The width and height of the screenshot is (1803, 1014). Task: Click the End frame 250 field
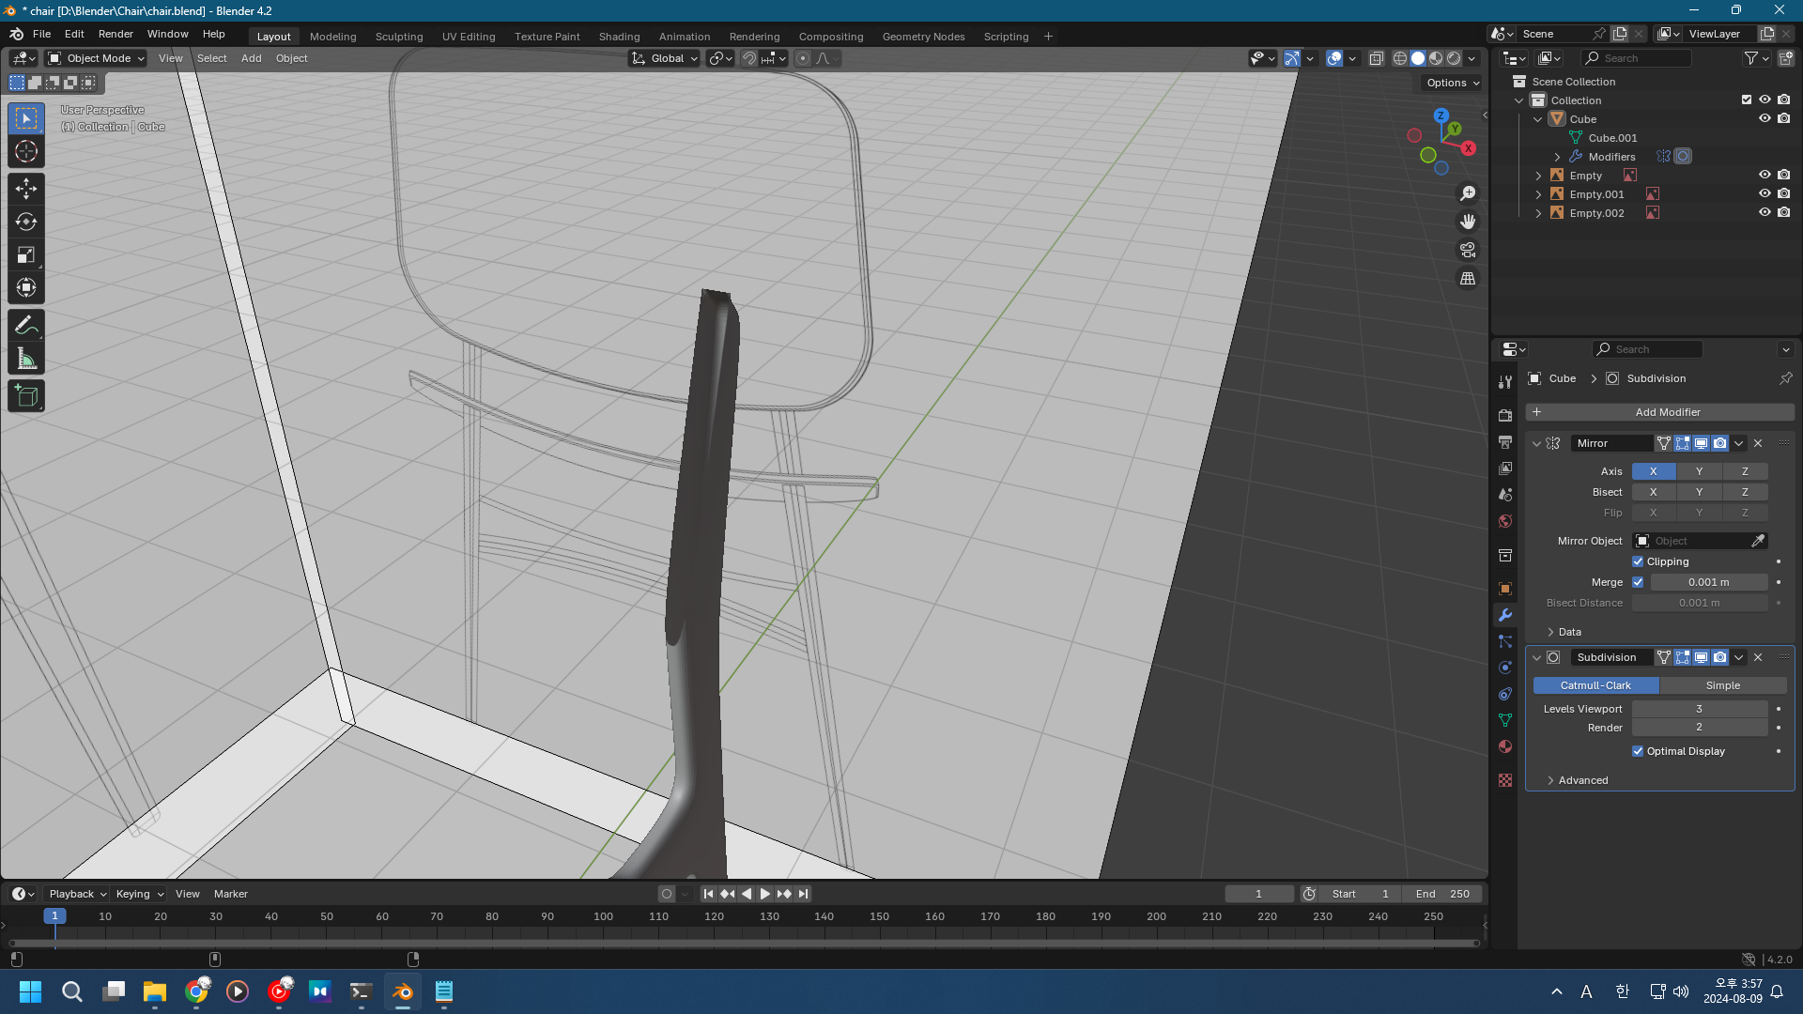pyautogui.click(x=1442, y=894)
